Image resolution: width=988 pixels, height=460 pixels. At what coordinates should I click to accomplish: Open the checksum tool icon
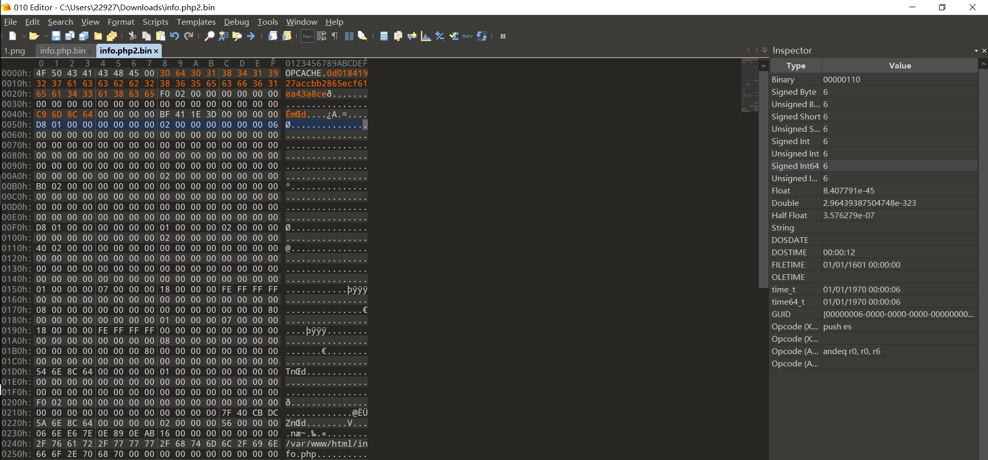[x=454, y=36]
